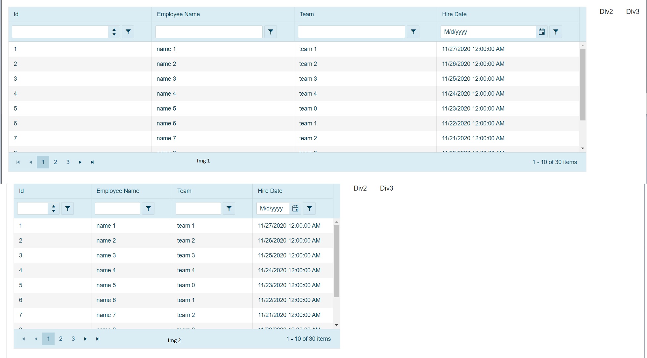Image resolution: width=647 pixels, height=358 pixels.
Task: Click Employee Name filter icon in bottom grid
Action: (x=148, y=208)
